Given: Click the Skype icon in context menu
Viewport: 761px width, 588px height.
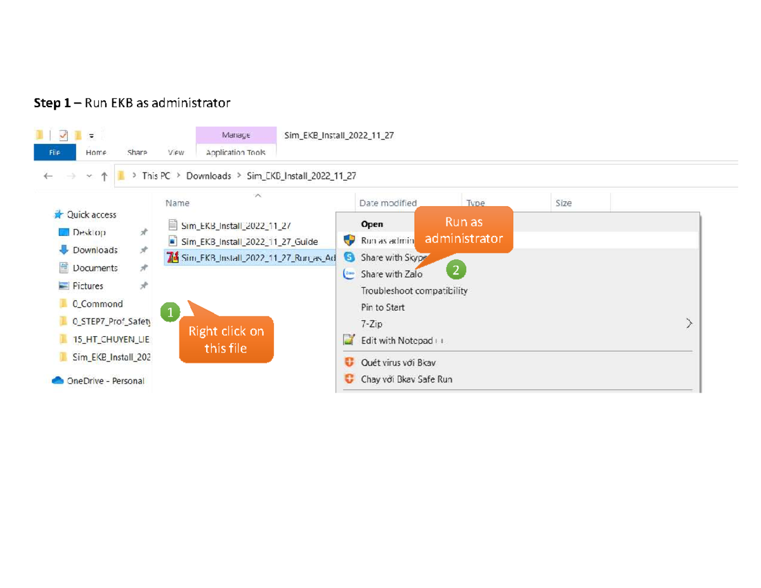Looking at the screenshot, I should (349, 258).
